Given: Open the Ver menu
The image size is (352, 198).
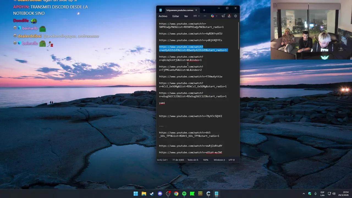Looking at the screenshot, I should click(186, 16).
